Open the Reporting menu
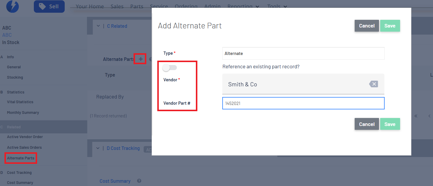This screenshot has width=433, height=186. pos(243,6)
